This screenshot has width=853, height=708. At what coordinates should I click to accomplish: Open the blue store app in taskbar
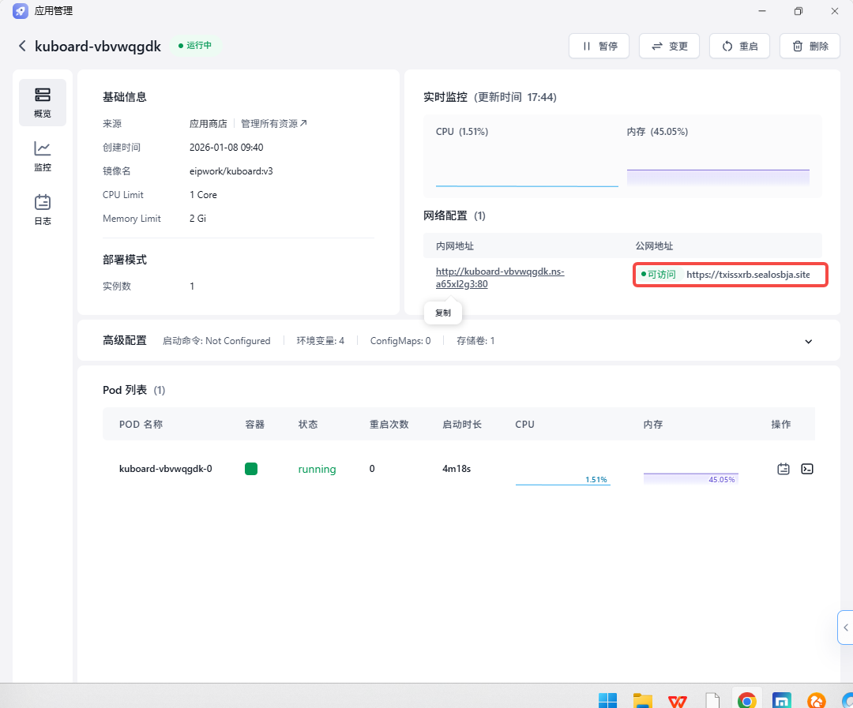pyautogui.click(x=782, y=701)
